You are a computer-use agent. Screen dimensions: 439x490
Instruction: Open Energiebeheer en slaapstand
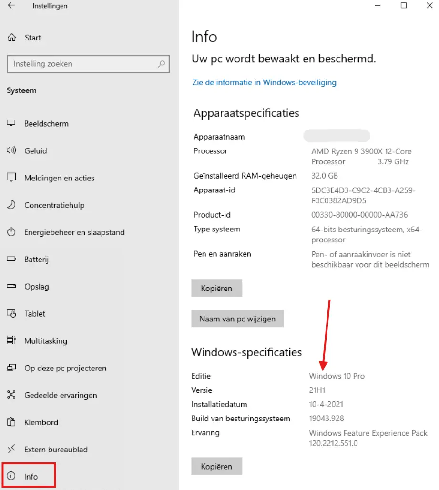click(74, 232)
